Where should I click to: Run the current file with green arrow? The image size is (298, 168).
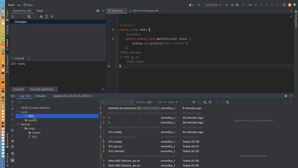pos(227,5)
